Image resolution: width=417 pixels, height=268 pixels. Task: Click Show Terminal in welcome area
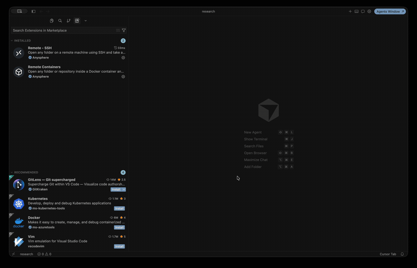click(256, 139)
